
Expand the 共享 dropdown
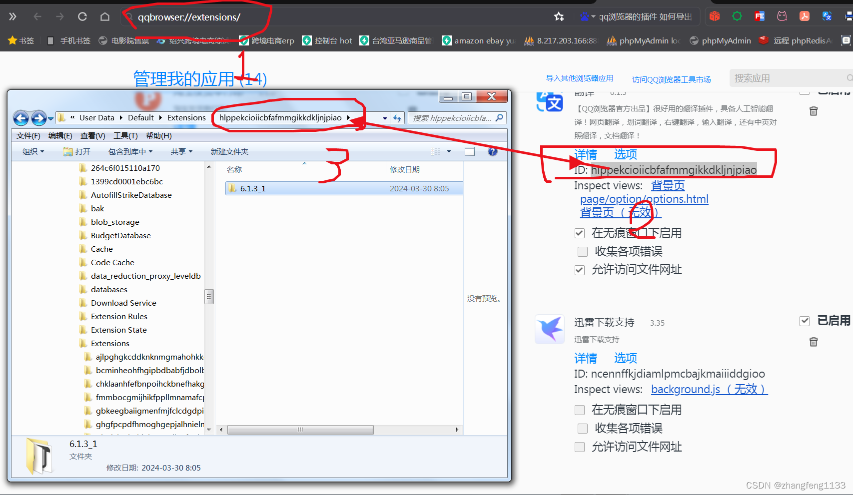tap(181, 151)
